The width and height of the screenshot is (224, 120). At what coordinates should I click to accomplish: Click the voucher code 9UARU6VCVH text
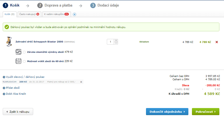[10, 82]
